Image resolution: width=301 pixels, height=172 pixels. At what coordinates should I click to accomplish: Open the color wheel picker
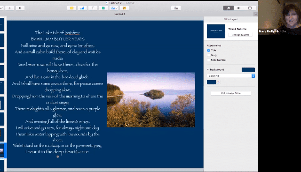(x=218, y=82)
